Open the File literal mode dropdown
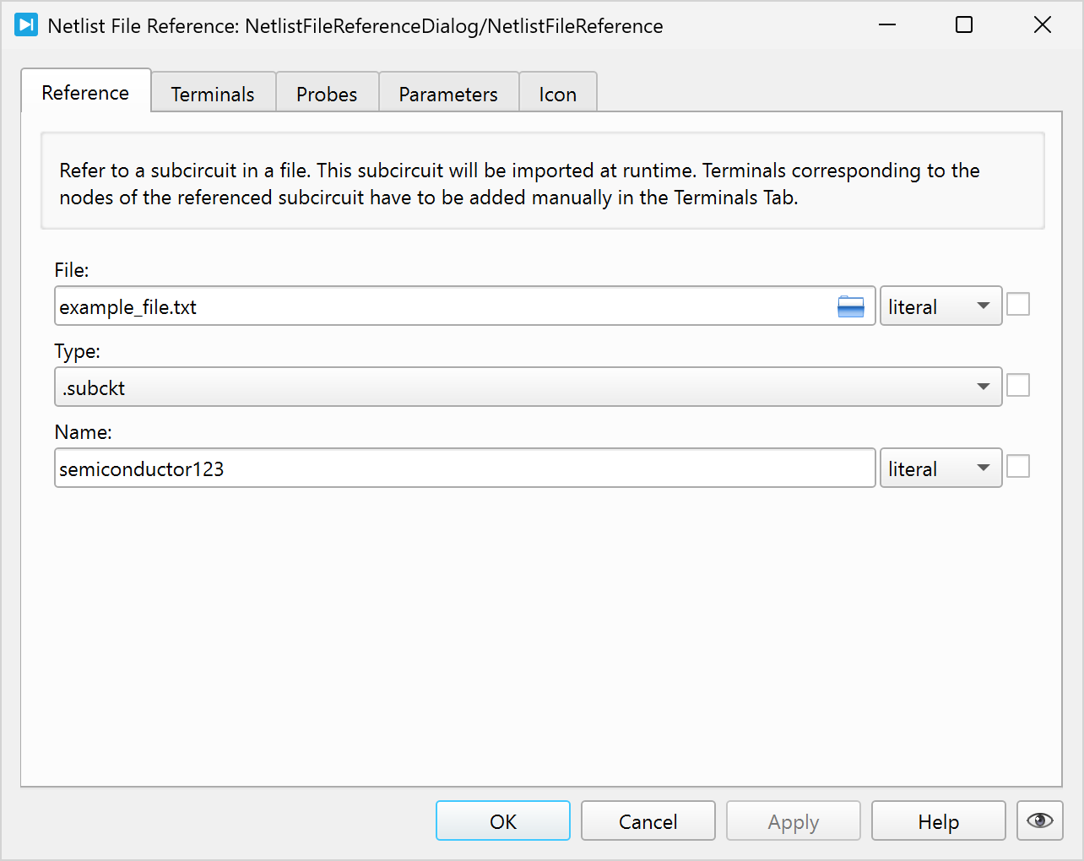Viewport: 1084px width, 861px height. click(940, 306)
